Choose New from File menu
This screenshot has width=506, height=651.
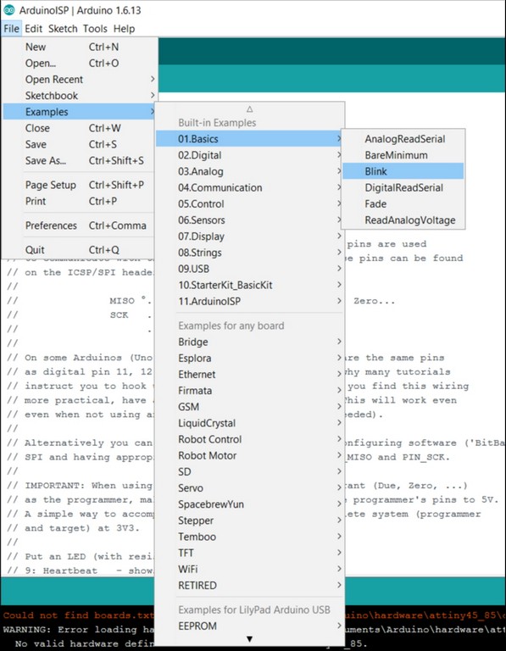pos(79,47)
